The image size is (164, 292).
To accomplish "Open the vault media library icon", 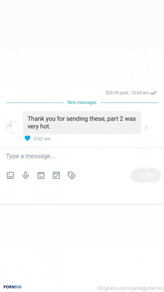I will [41, 175].
